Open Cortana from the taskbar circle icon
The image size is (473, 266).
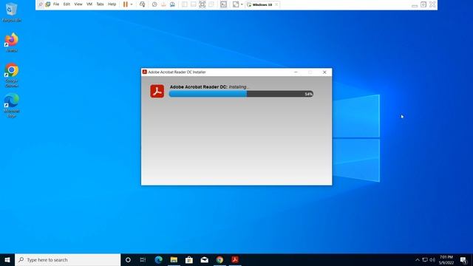click(x=128, y=259)
